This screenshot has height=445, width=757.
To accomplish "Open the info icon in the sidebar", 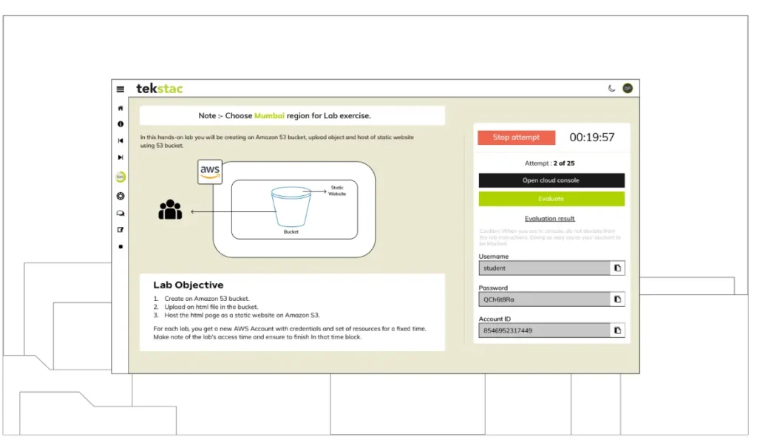I will coord(120,124).
